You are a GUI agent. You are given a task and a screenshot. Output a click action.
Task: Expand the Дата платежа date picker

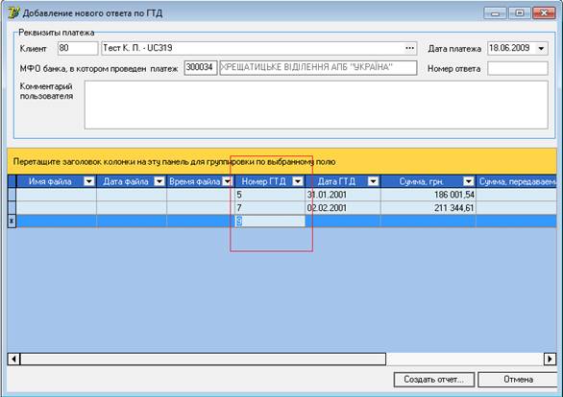click(x=542, y=48)
